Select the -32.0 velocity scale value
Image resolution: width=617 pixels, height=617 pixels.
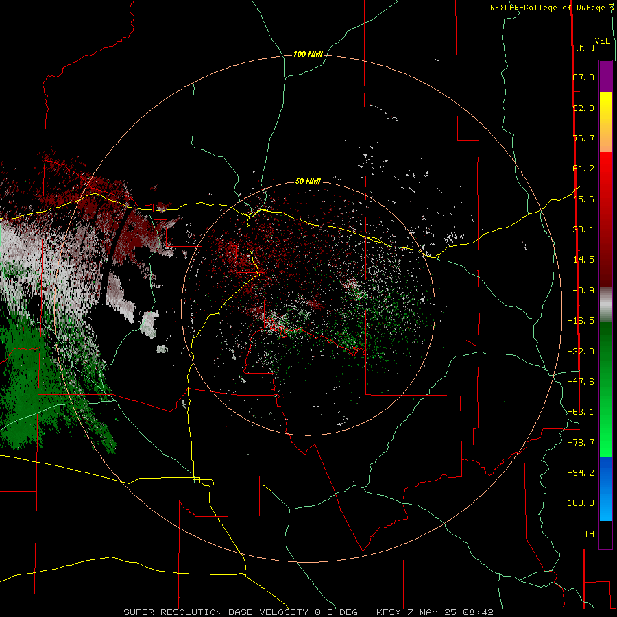(581, 352)
